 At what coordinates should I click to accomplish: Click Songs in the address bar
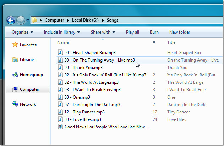(x=113, y=20)
